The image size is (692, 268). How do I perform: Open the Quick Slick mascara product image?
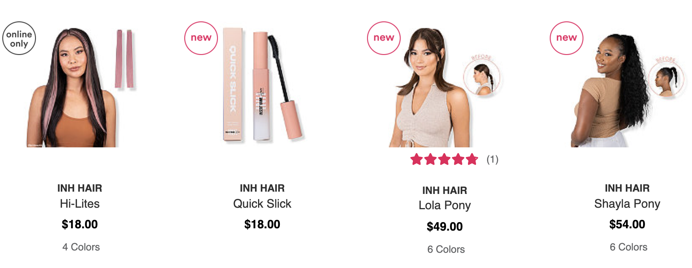[x=263, y=85]
